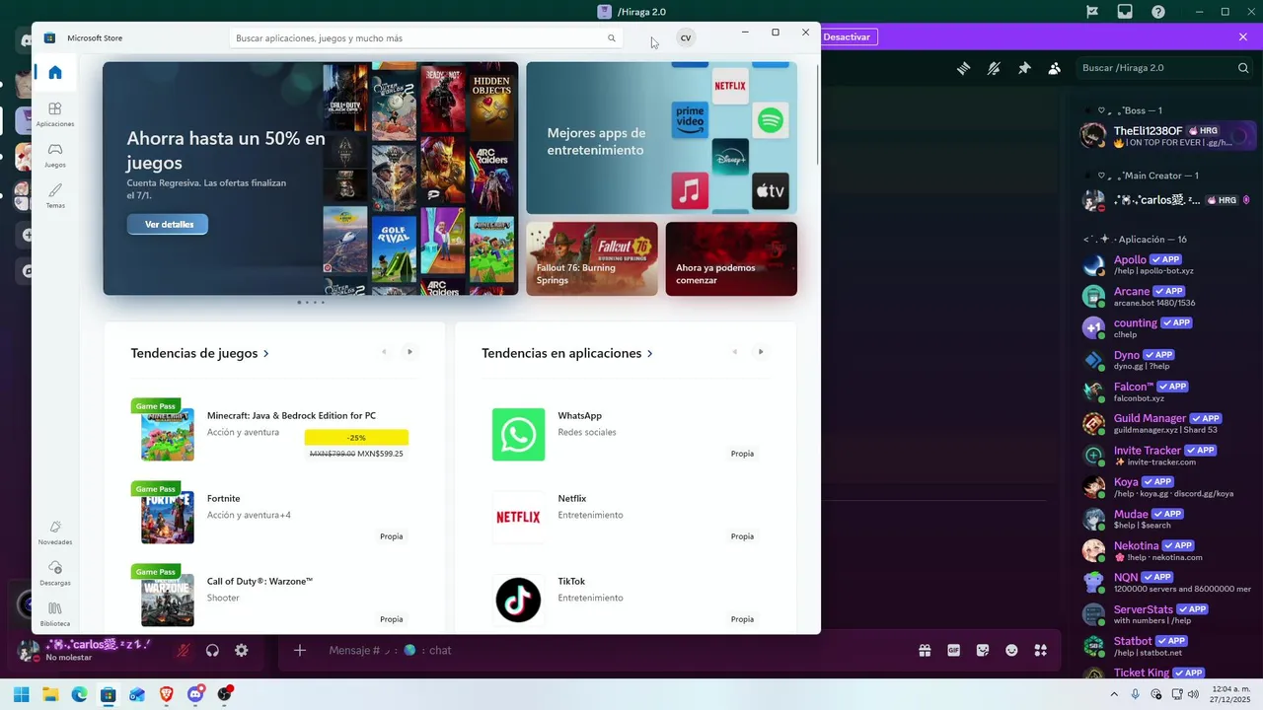This screenshot has width=1263, height=710.
Task: Open Biblioteca in the Store sidebar
Action: coord(55,613)
